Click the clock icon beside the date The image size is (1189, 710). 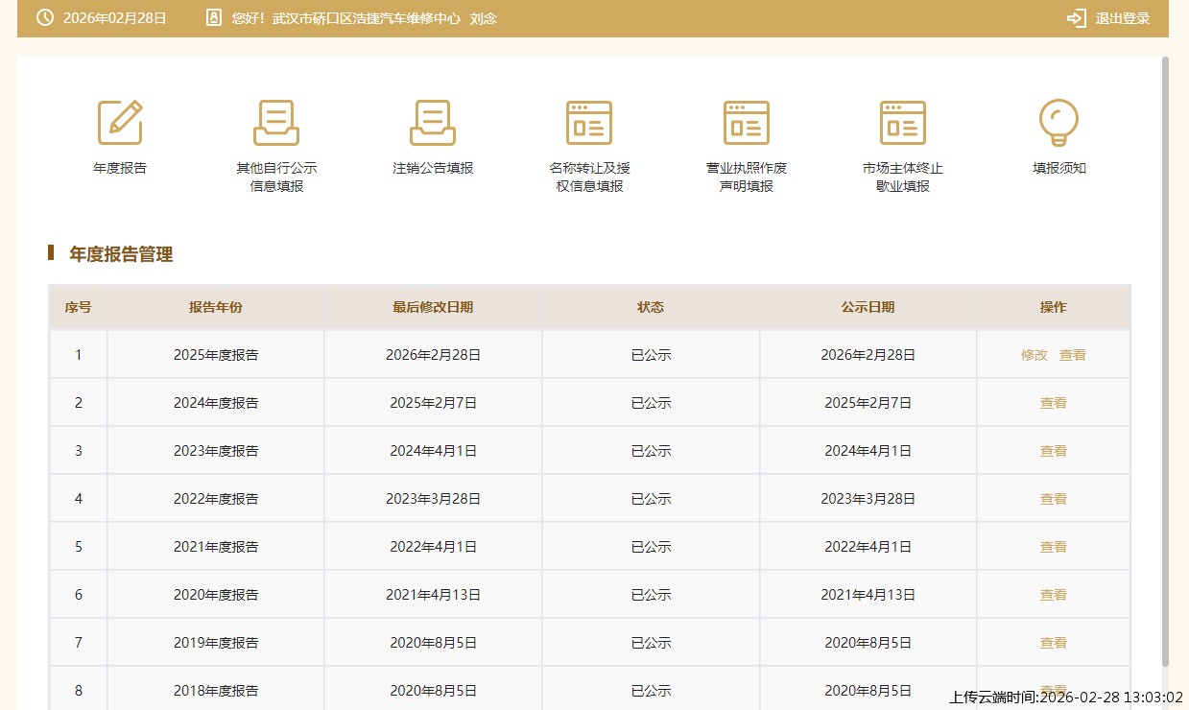point(44,18)
